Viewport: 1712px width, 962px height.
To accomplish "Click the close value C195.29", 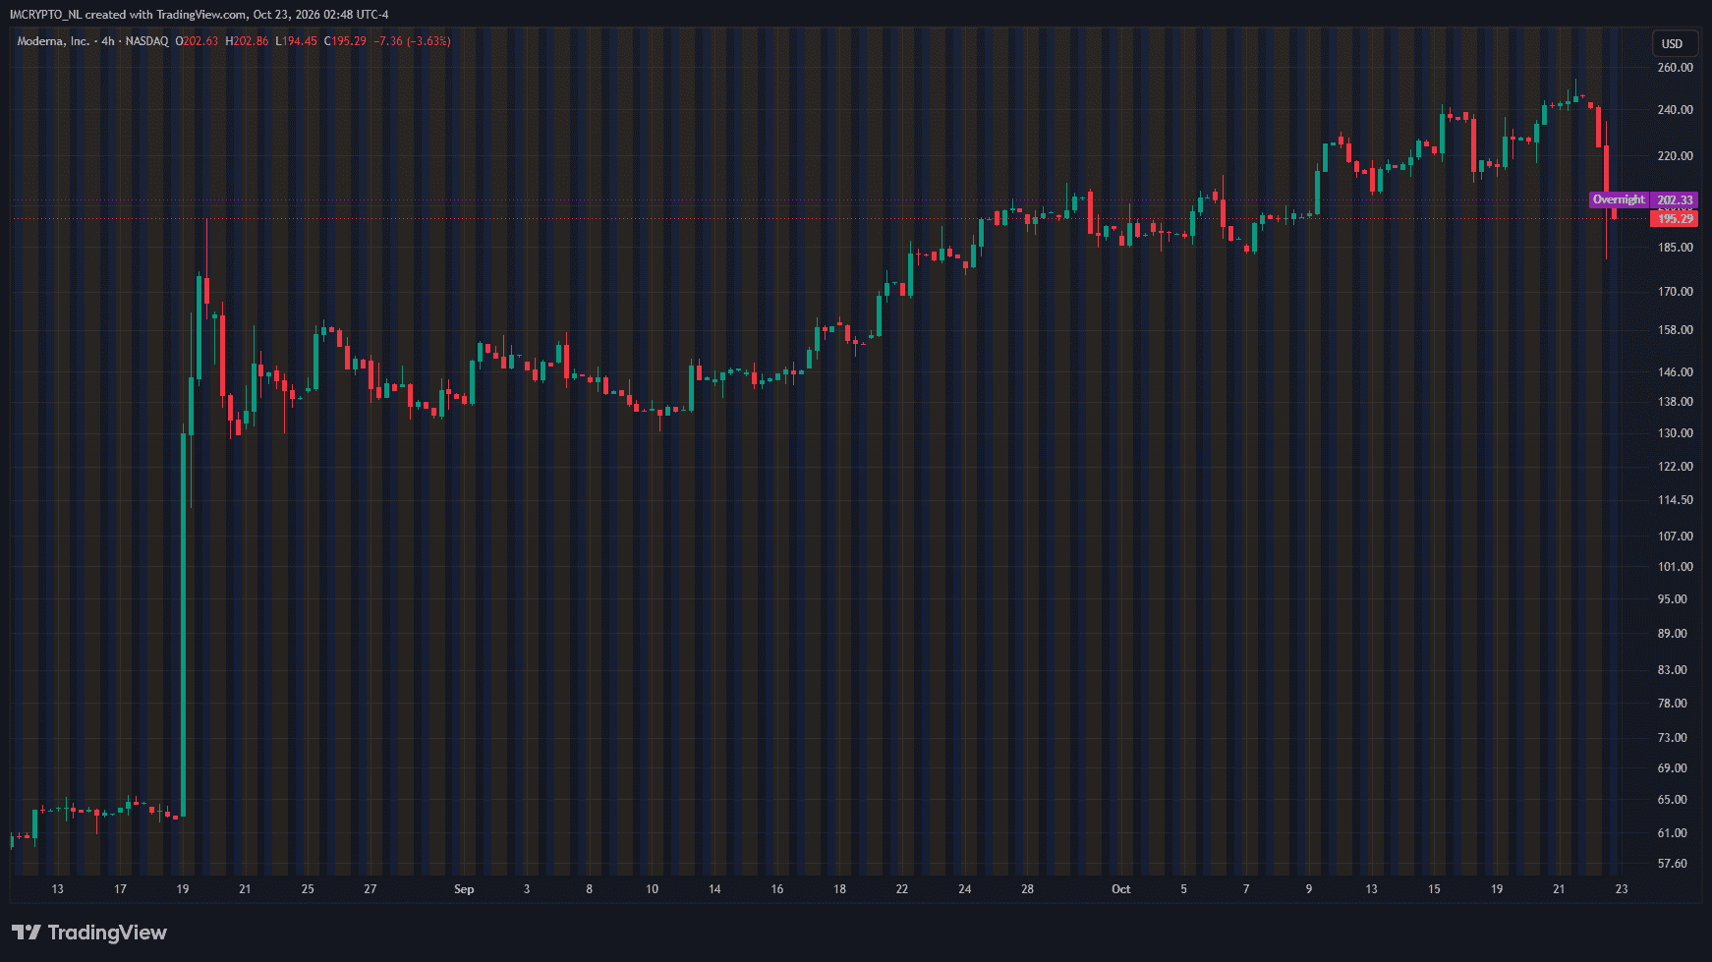I will tap(344, 41).
